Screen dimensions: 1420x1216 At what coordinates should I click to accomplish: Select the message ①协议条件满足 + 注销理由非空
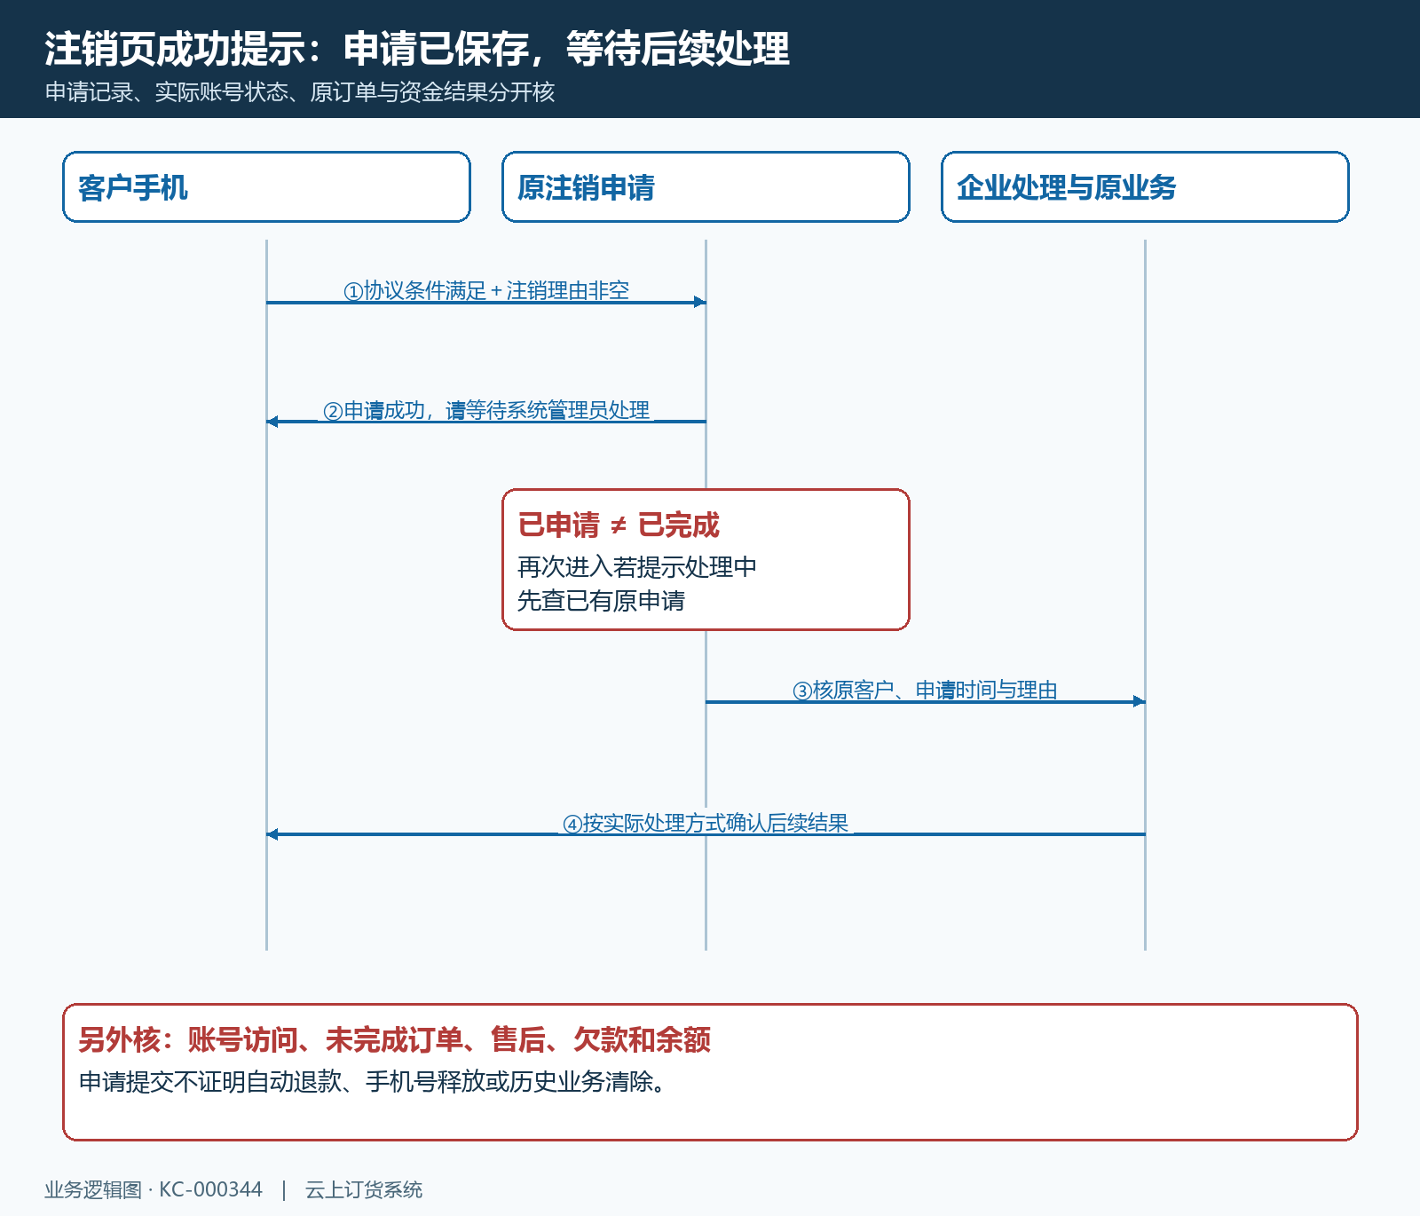(x=486, y=291)
